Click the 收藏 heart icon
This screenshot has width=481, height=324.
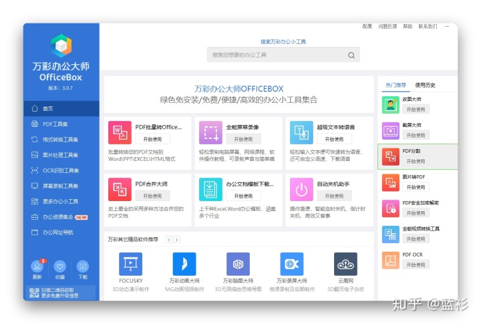click(x=60, y=267)
